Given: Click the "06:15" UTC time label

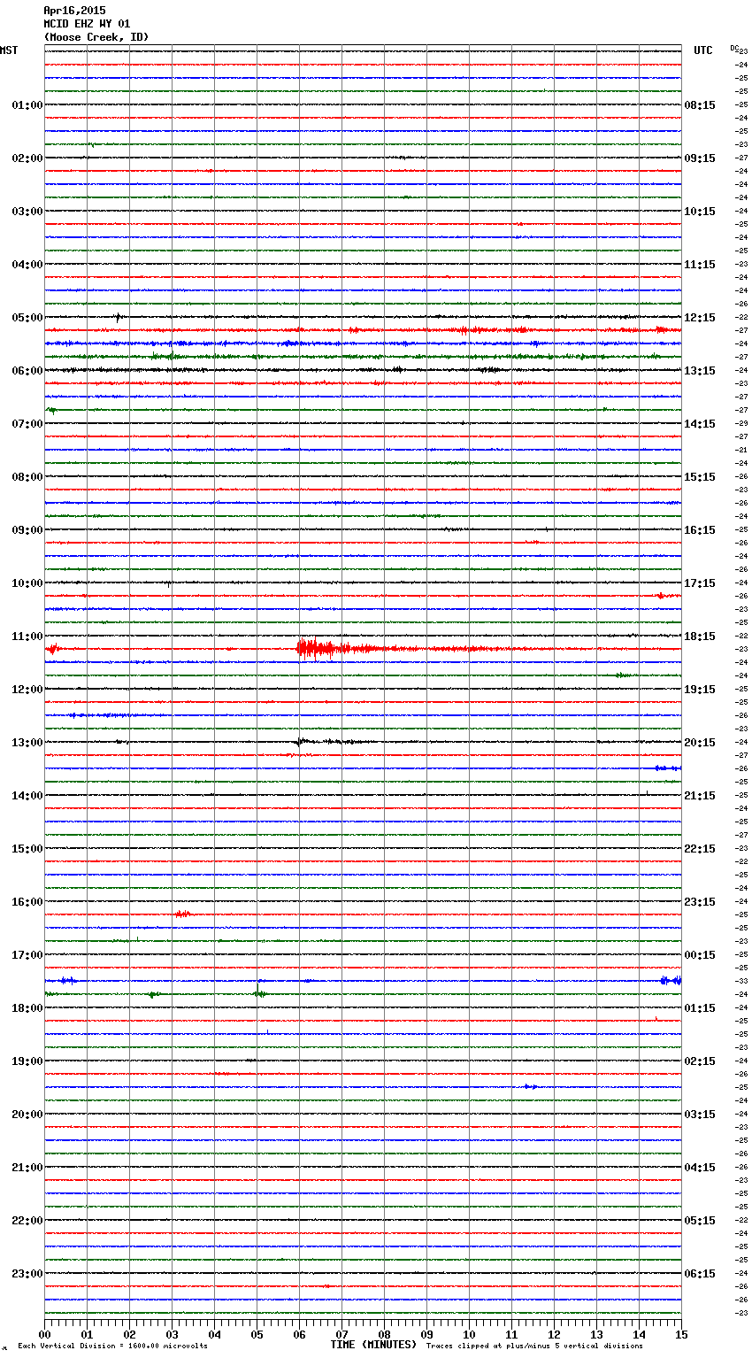Looking at the screenshot, I should coord(700,1274).
